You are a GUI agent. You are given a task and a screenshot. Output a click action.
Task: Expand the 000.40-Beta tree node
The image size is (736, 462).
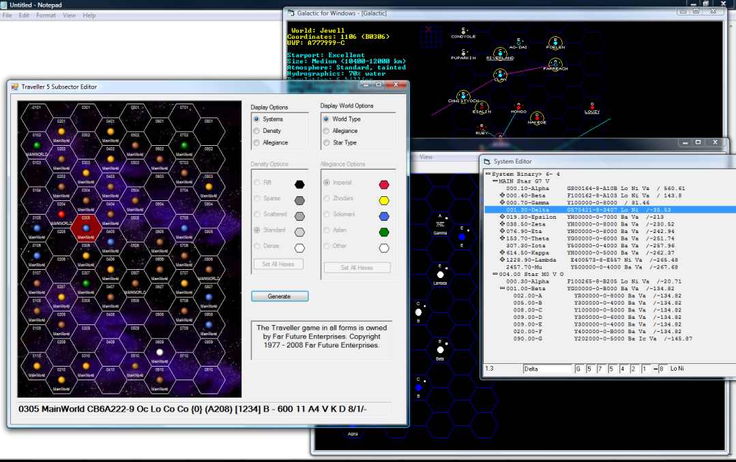pos(502,196)
